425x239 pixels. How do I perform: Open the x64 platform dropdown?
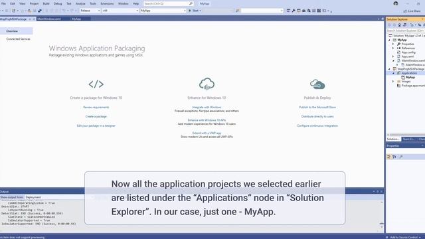(120, 11)
